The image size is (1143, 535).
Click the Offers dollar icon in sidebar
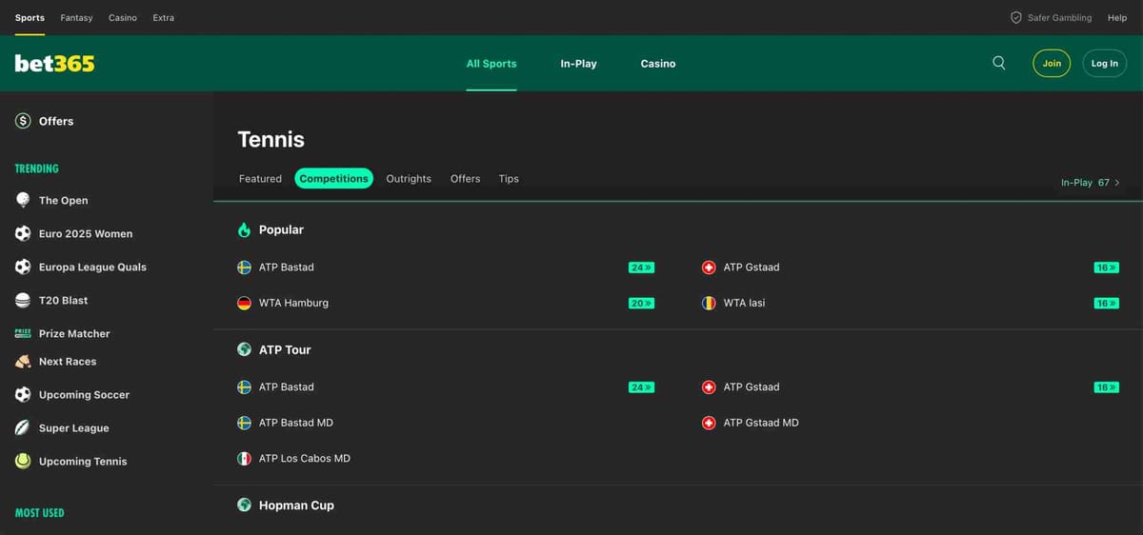23,121
